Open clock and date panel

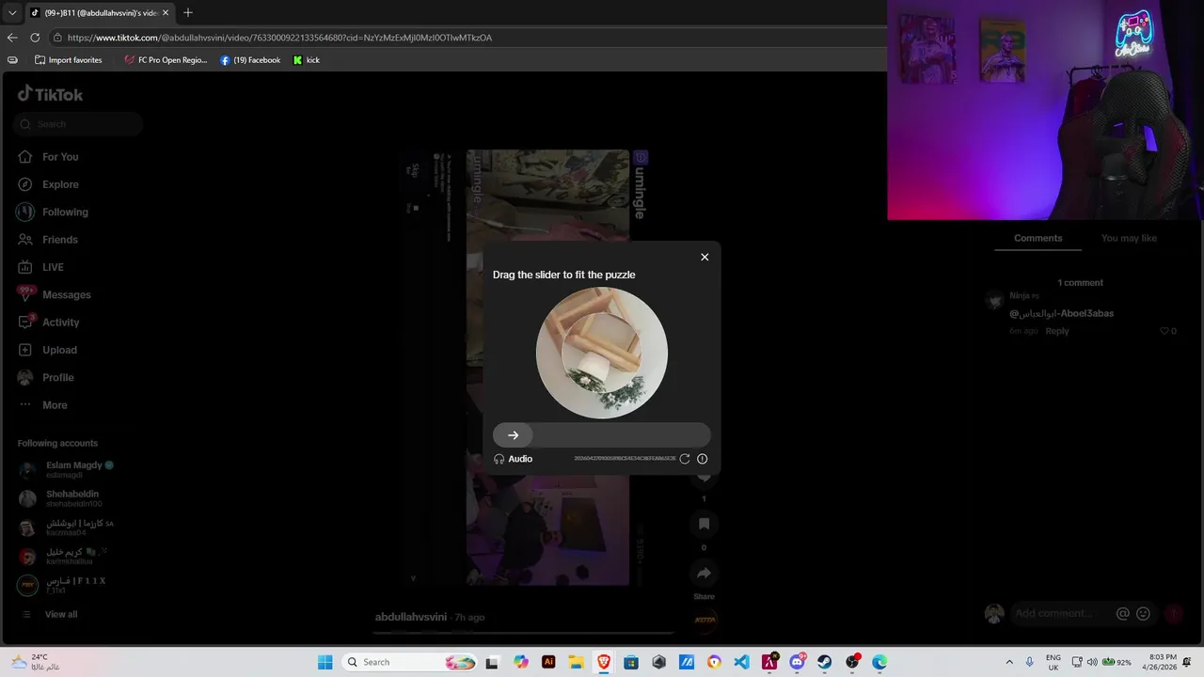(1163, 662)
